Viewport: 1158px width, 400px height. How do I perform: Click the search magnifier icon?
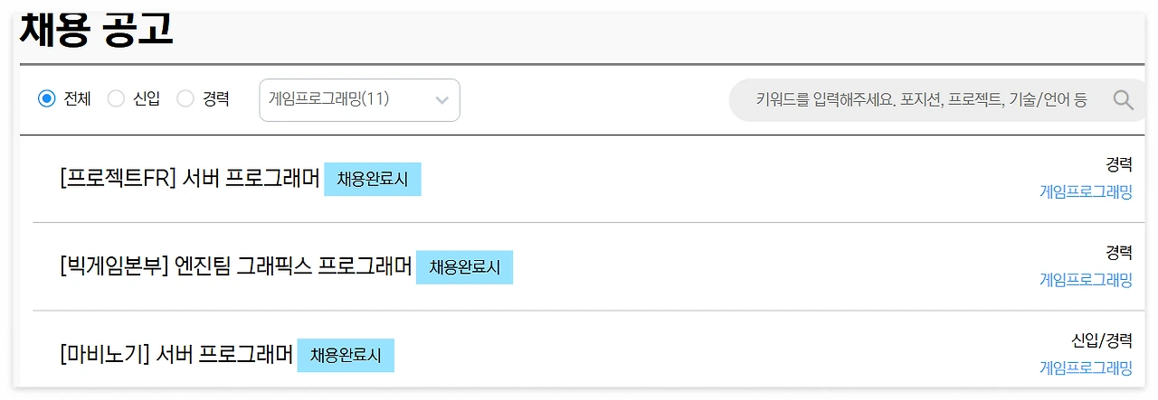point(1123,100)
